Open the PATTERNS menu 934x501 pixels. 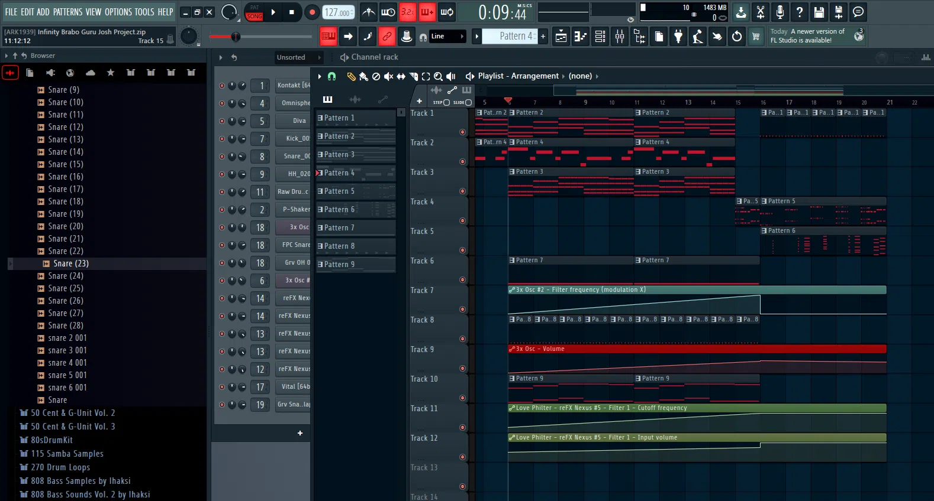click(67, 12)
